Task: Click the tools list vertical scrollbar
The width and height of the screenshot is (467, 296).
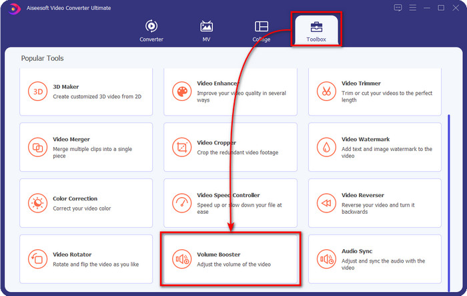Action: point(449,202)
